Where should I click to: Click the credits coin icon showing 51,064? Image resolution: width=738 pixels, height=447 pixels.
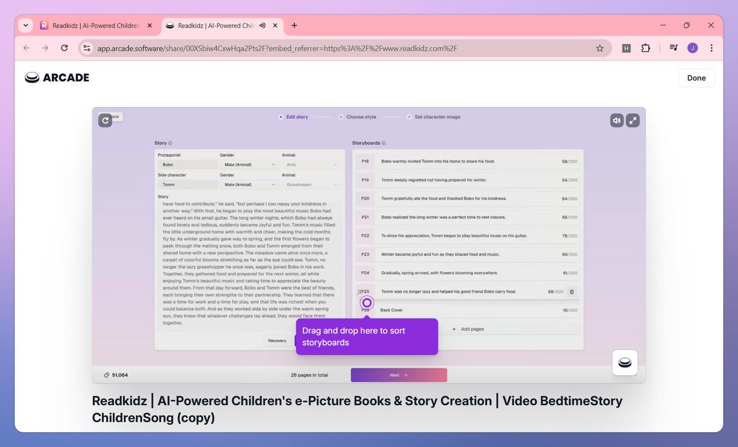[107, 375]
